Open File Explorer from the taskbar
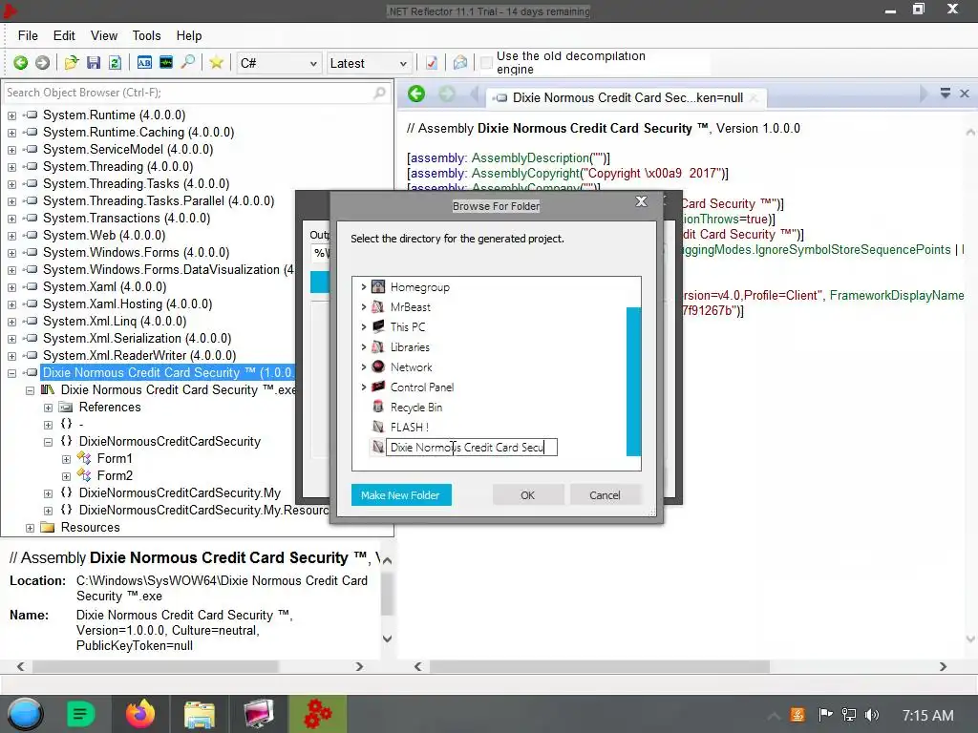 click(200, 714)
